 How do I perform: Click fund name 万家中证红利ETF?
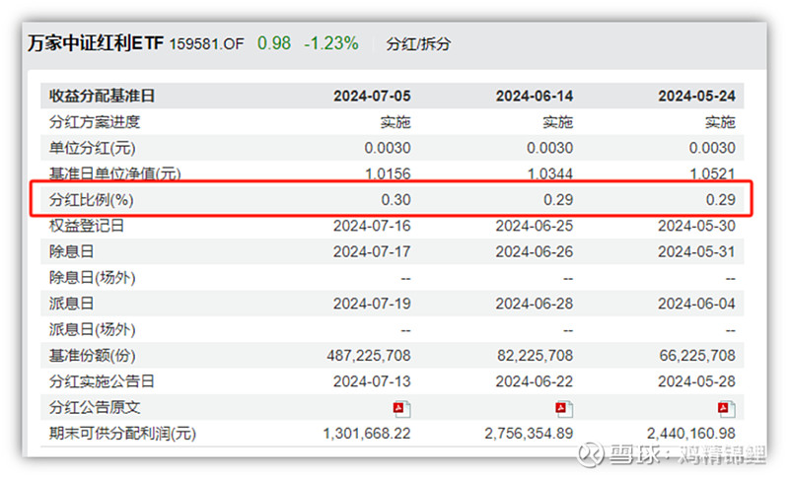click(x=96, y=43)
